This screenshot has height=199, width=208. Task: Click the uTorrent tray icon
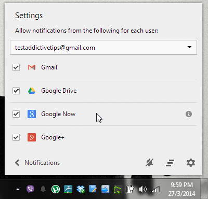pyautogui.click(x=56, y=189)
